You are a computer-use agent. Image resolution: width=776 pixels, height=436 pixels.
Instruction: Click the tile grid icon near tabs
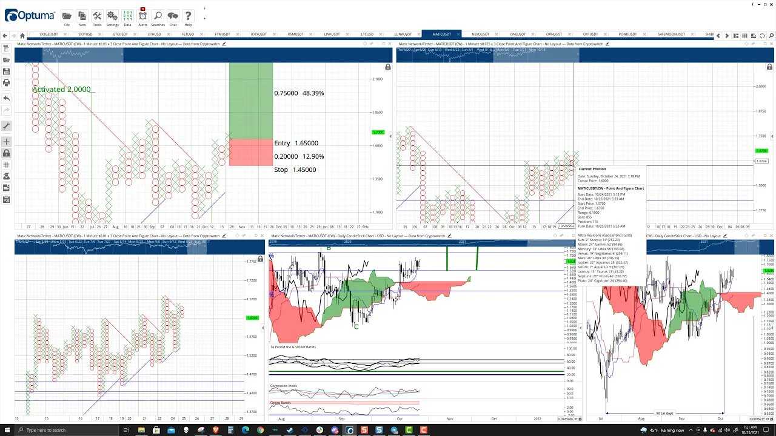tap(745, 35)
